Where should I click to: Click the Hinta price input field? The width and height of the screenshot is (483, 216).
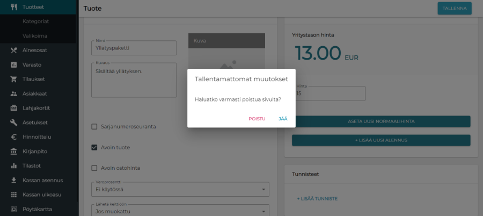[330, 93]
